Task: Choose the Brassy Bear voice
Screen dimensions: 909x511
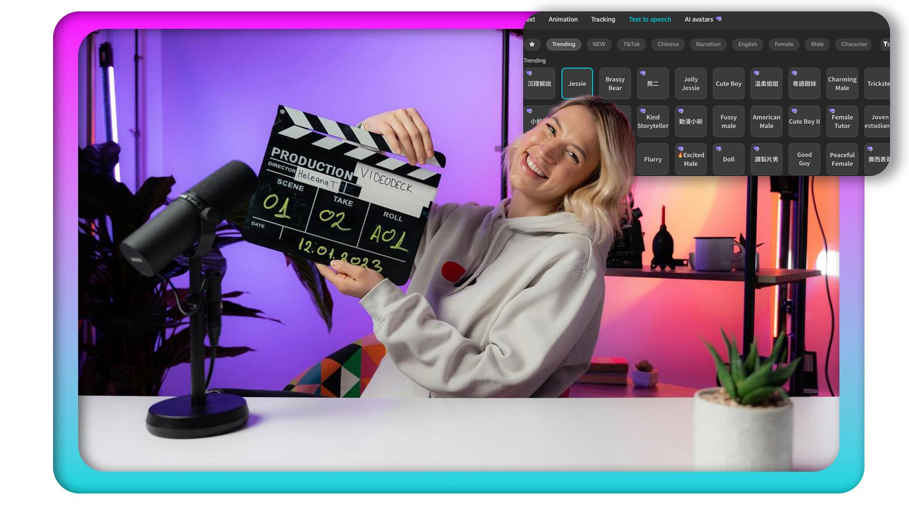Action: (615, 84)
